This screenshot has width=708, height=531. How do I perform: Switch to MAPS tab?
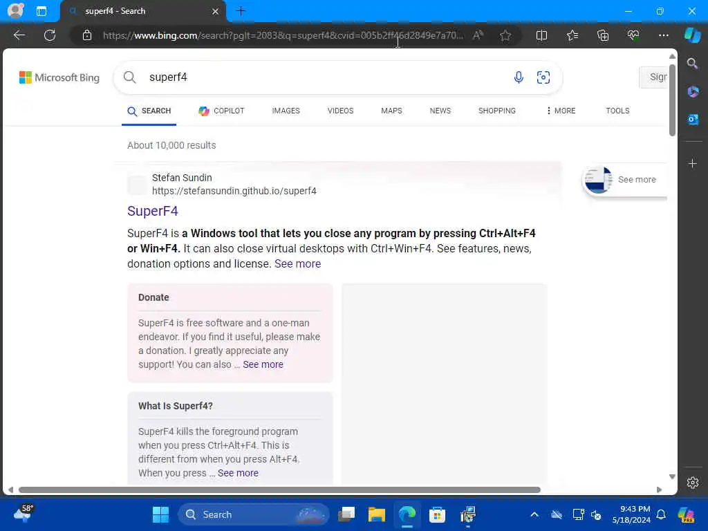point(391,111)
